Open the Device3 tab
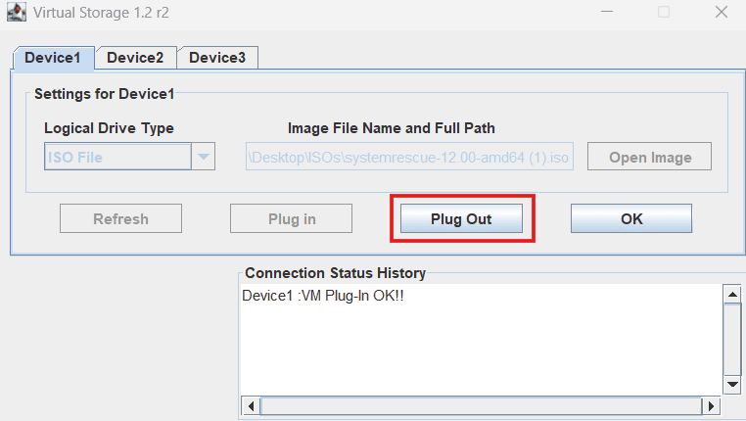Image resolution: width=746 pixels, height=421 pixels. 217,58
